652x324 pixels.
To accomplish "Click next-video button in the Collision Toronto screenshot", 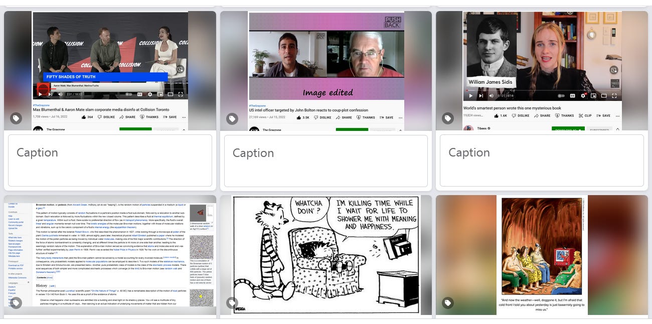I will [x=50, y=94].
